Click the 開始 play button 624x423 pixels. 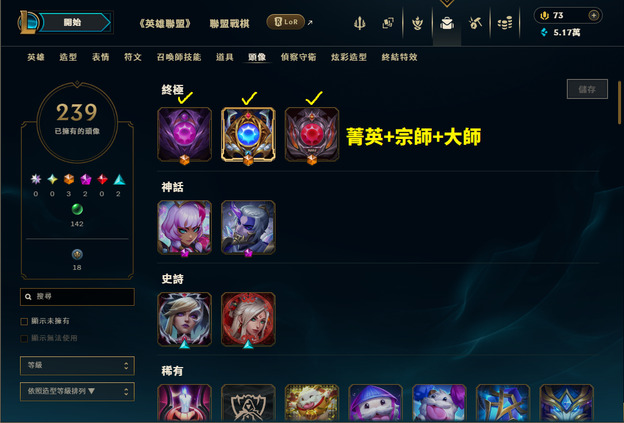click(73, 22)
